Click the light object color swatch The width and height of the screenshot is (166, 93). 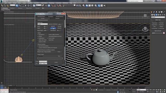pos(164,33)
